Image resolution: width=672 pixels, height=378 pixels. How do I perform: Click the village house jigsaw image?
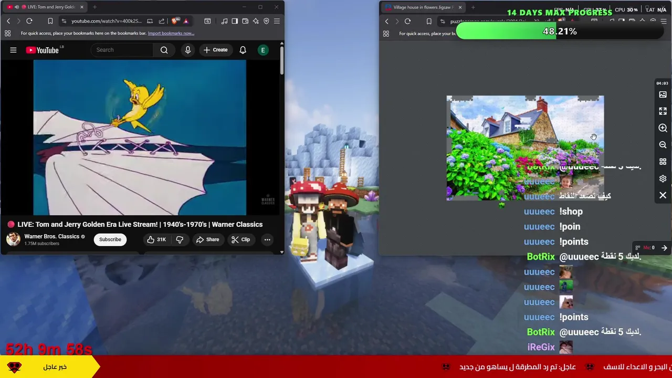point(525,148)
